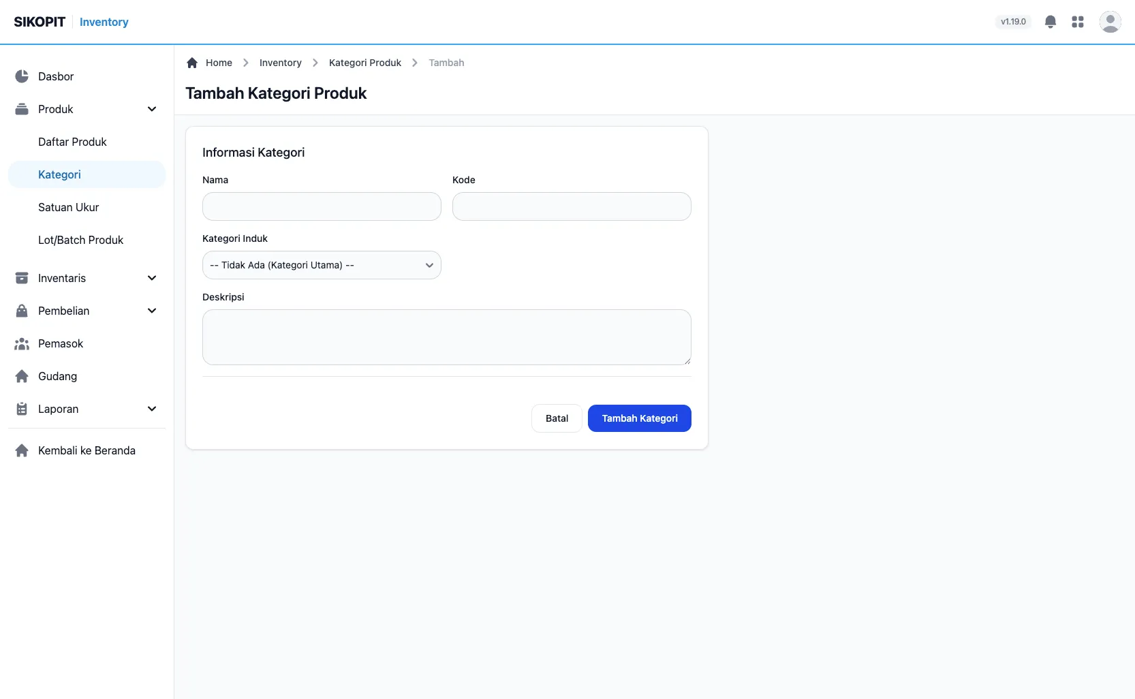Open the Kategori Induk dropdown
Image resolution: width=1135 pixels, height=699 pixels.
pyautogui.click(x=322, y=265)
